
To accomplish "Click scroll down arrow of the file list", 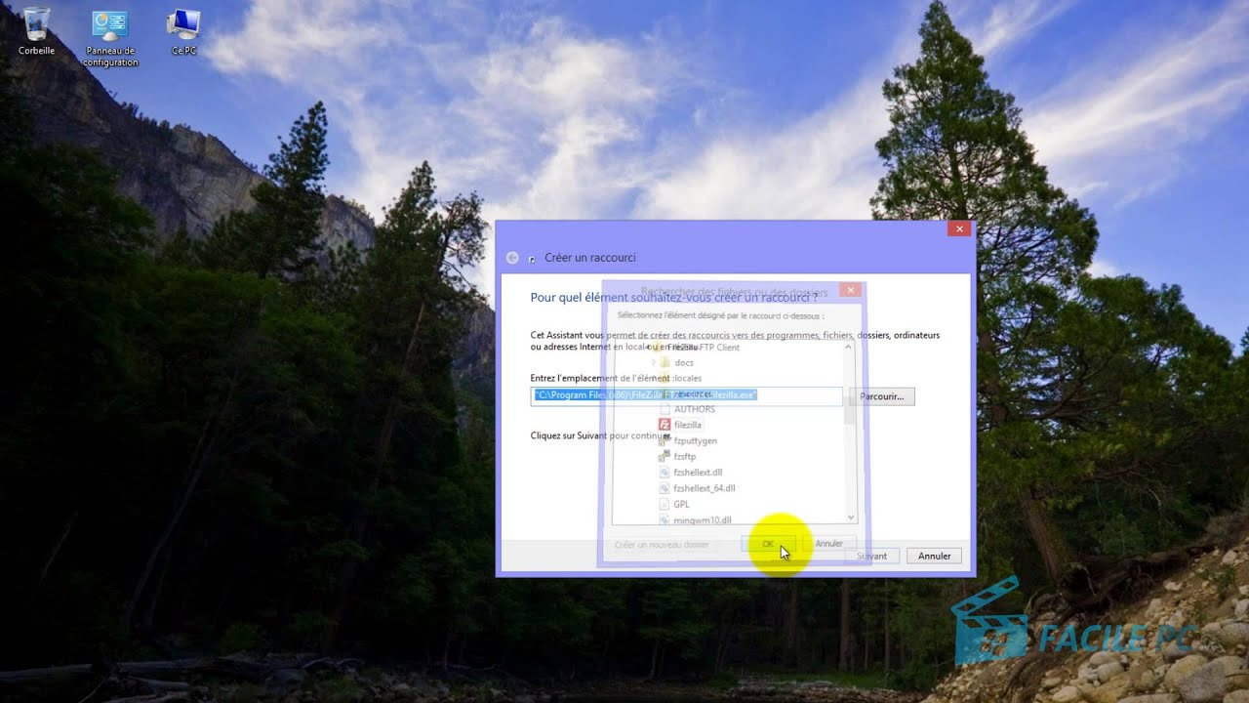I will (x=850, y=517).
